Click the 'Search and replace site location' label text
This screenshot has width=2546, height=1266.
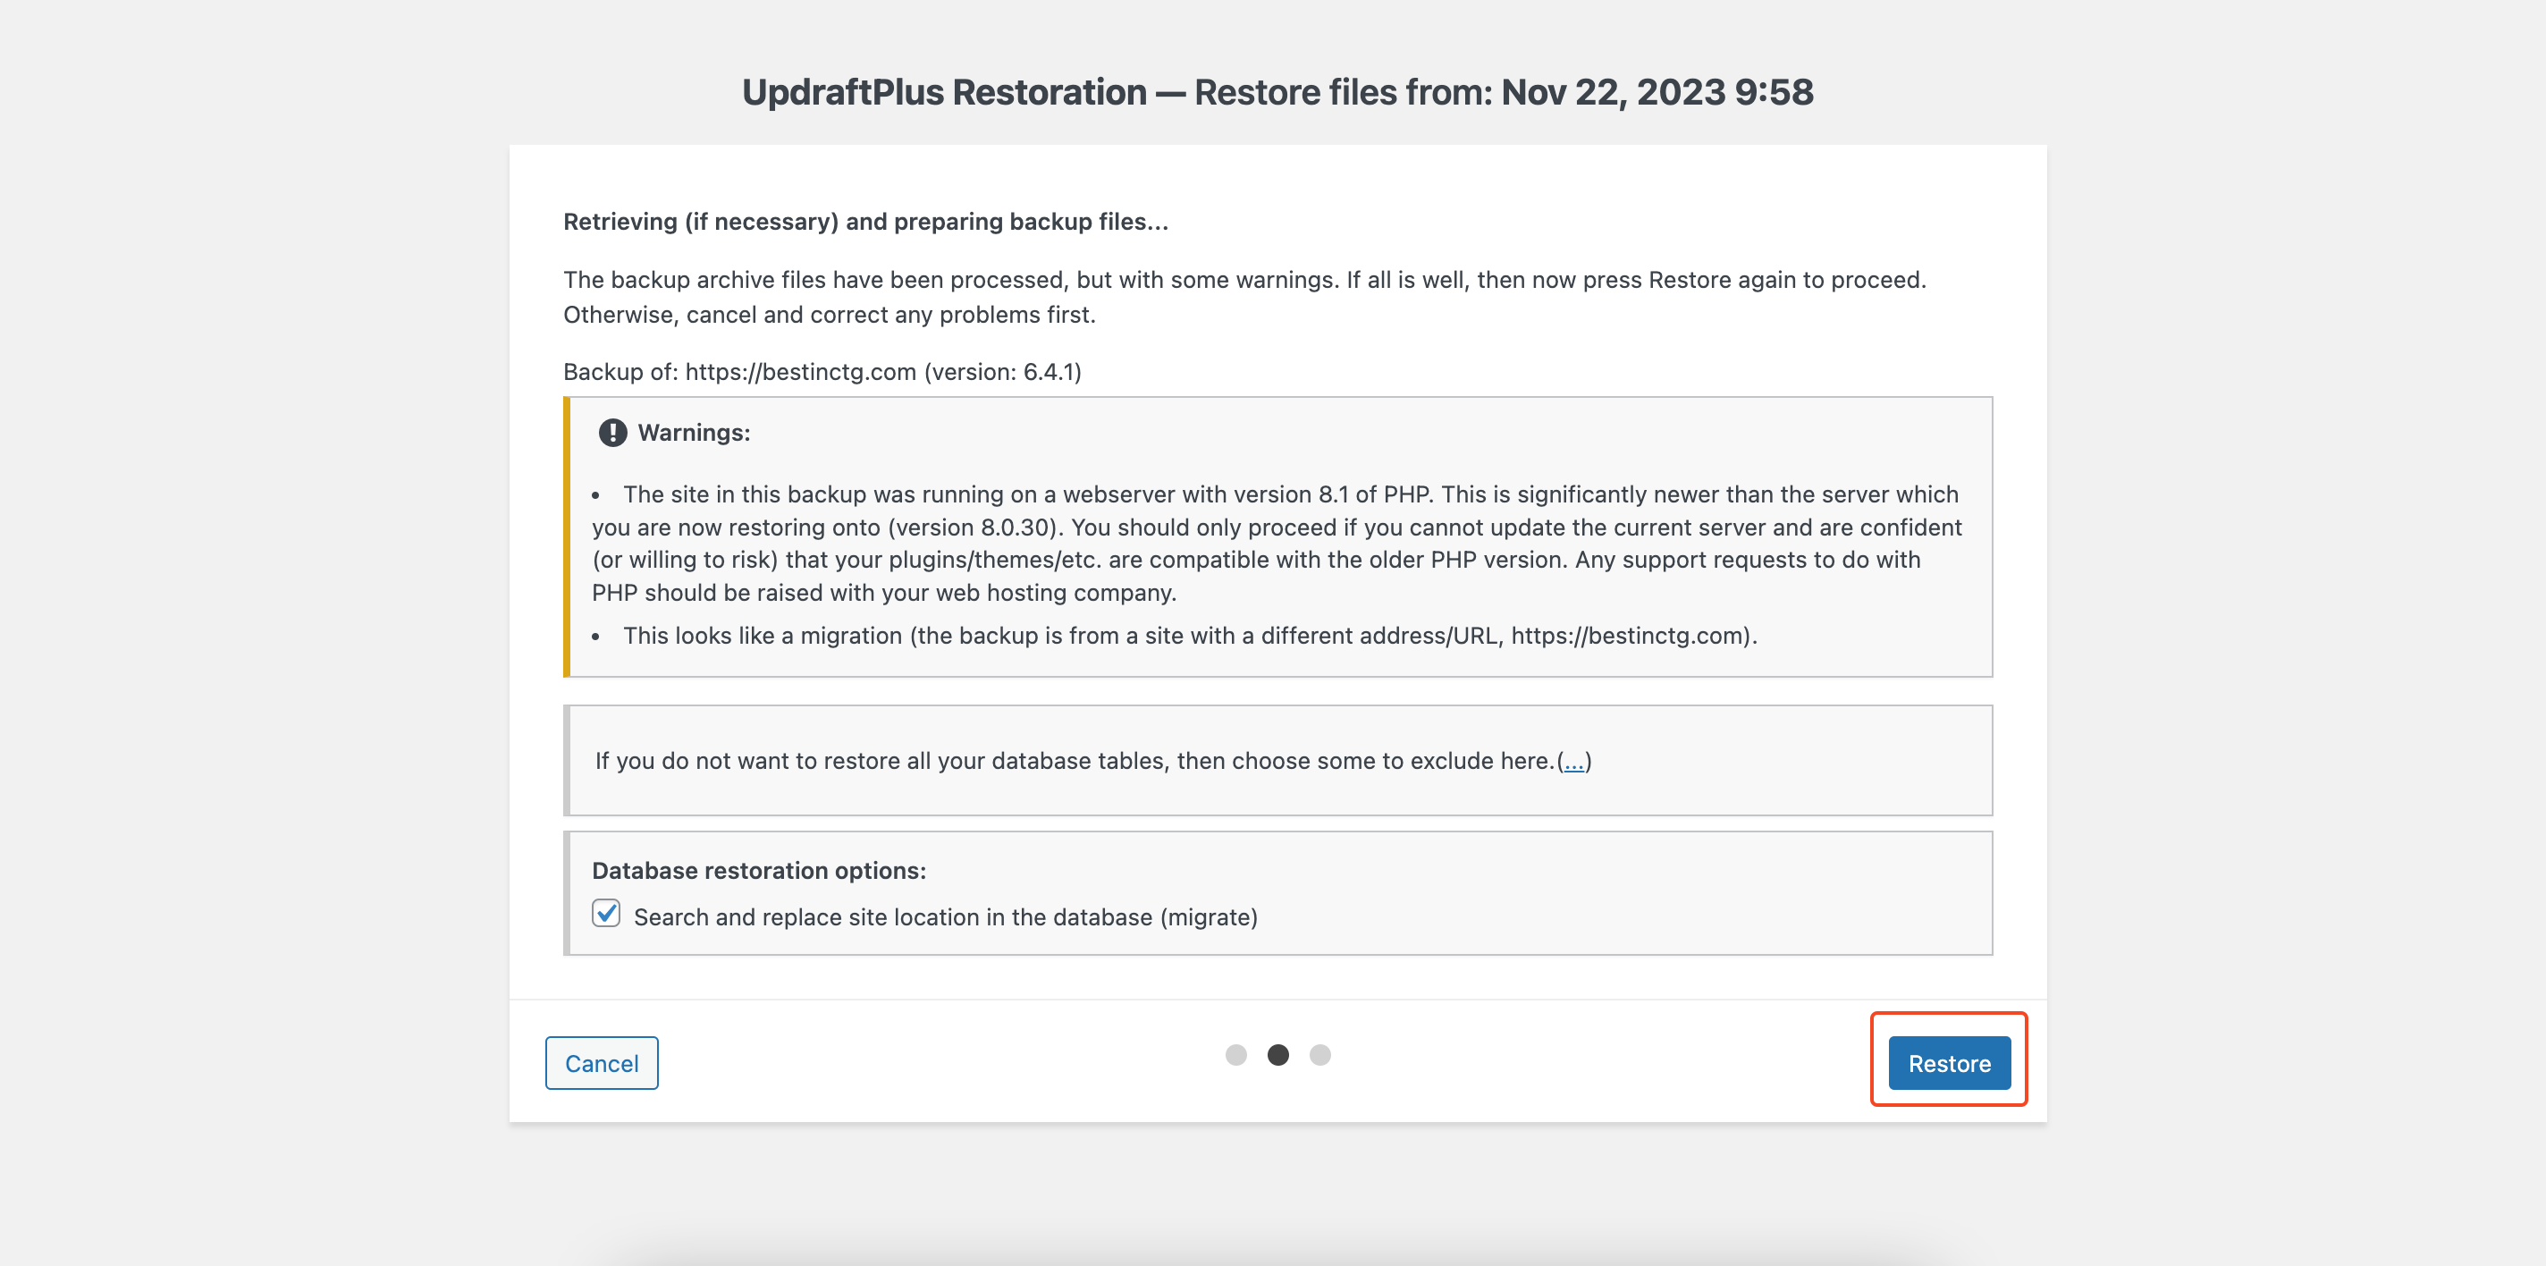click(x=945, y=917)
